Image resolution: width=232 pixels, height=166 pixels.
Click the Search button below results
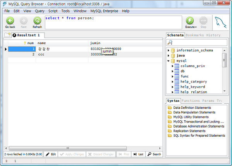(x=154, y=154)
